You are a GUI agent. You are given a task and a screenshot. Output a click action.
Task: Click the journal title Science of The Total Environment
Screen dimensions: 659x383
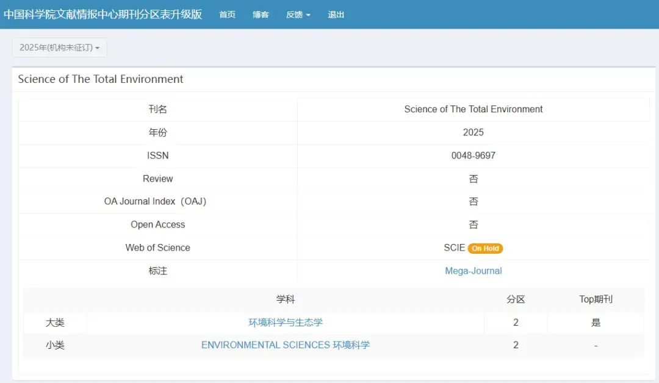101,79
